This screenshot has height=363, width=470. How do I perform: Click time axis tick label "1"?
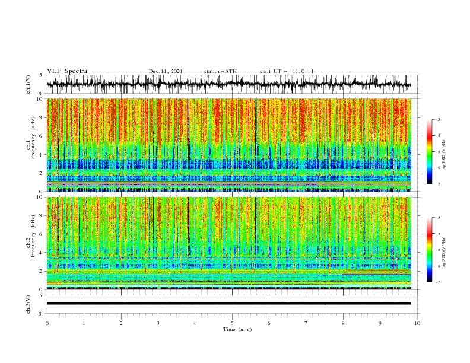[x=84, y=323]
